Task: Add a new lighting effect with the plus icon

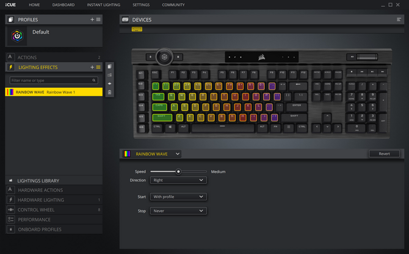Action: [x=92, y=67]
